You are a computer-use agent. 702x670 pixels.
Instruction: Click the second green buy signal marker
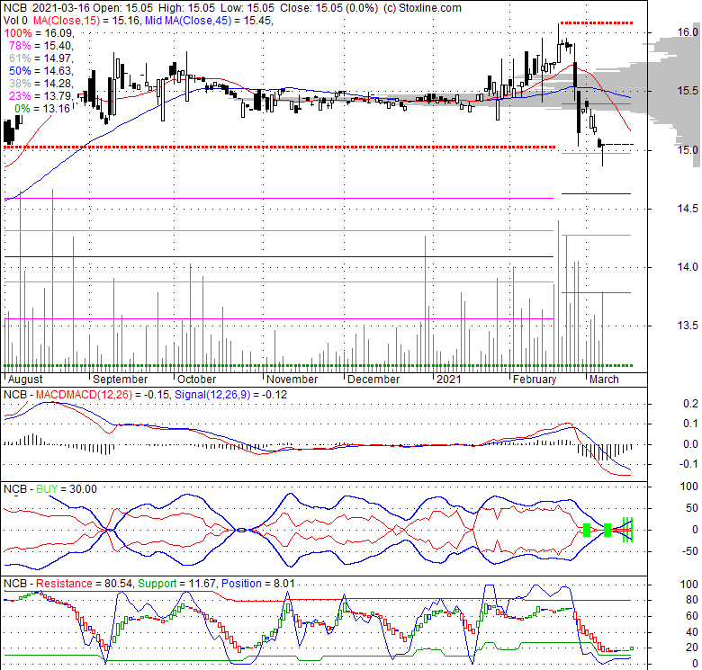pos(607,530)
